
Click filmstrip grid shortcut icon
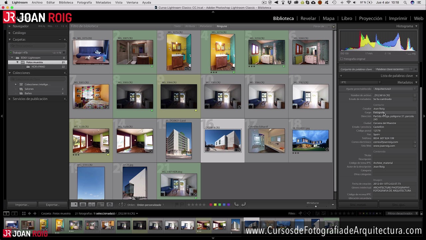[24, 213]
